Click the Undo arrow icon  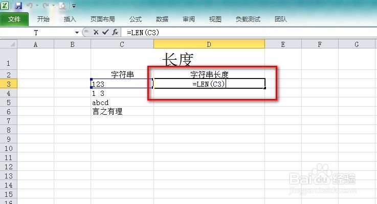coord(30,5)
